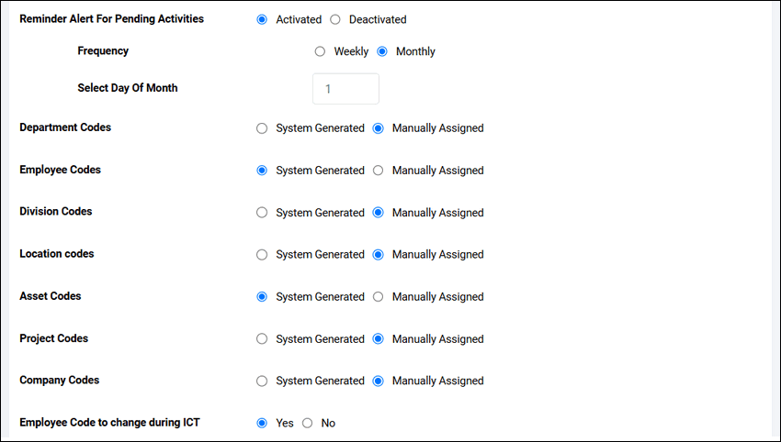The width and height of the screenshot is (781, 442).
Task: Set Project Codes to System Generated
Action: pyautogui.click(x=262, y=339)
